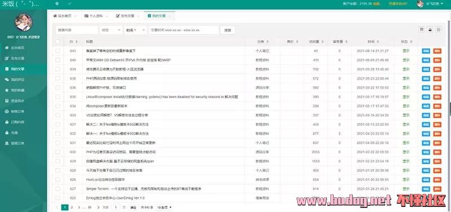Check the checkbox for article ID 640
The image size is (451, 212).
tap(58, 60)
